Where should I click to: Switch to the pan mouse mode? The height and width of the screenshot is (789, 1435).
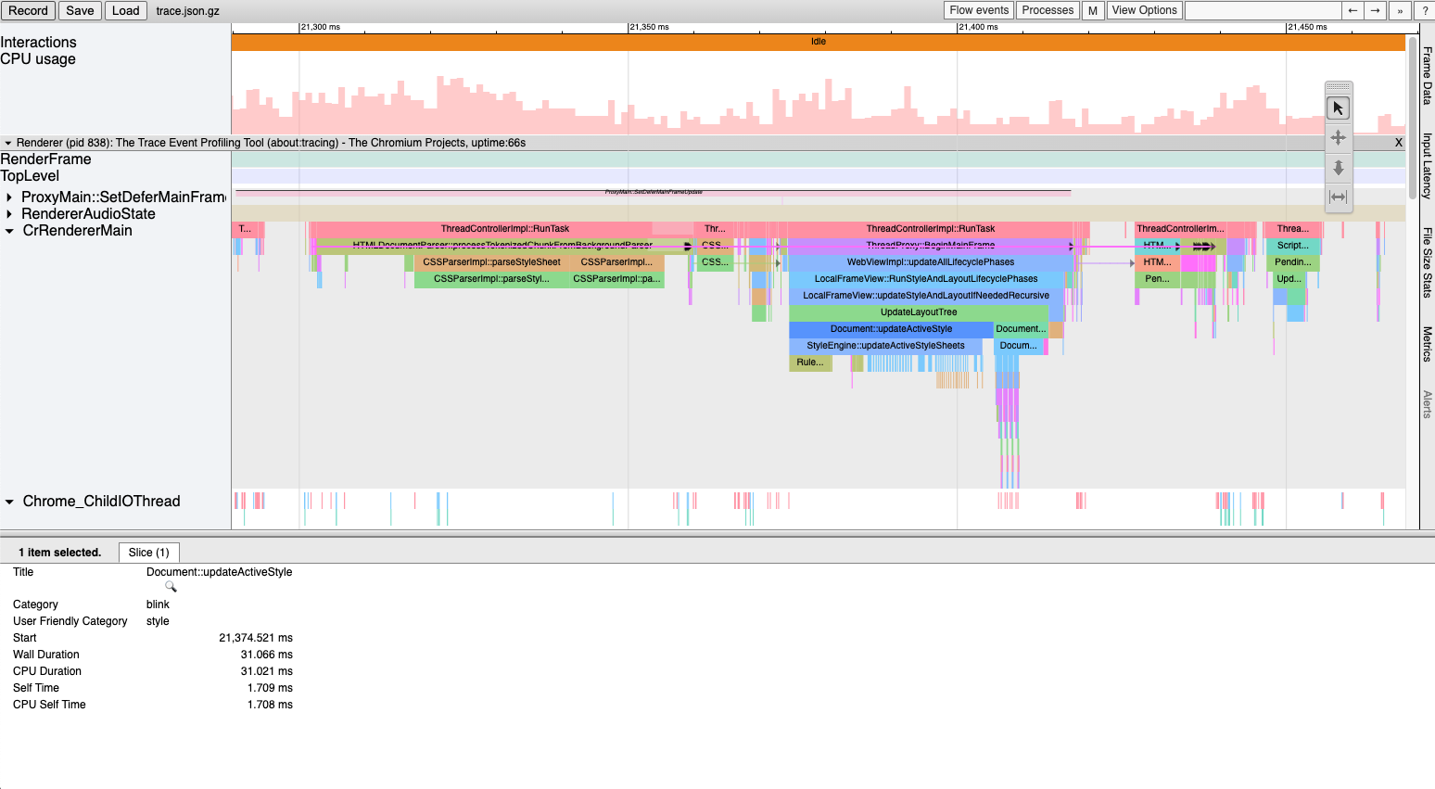(1338, 138)
